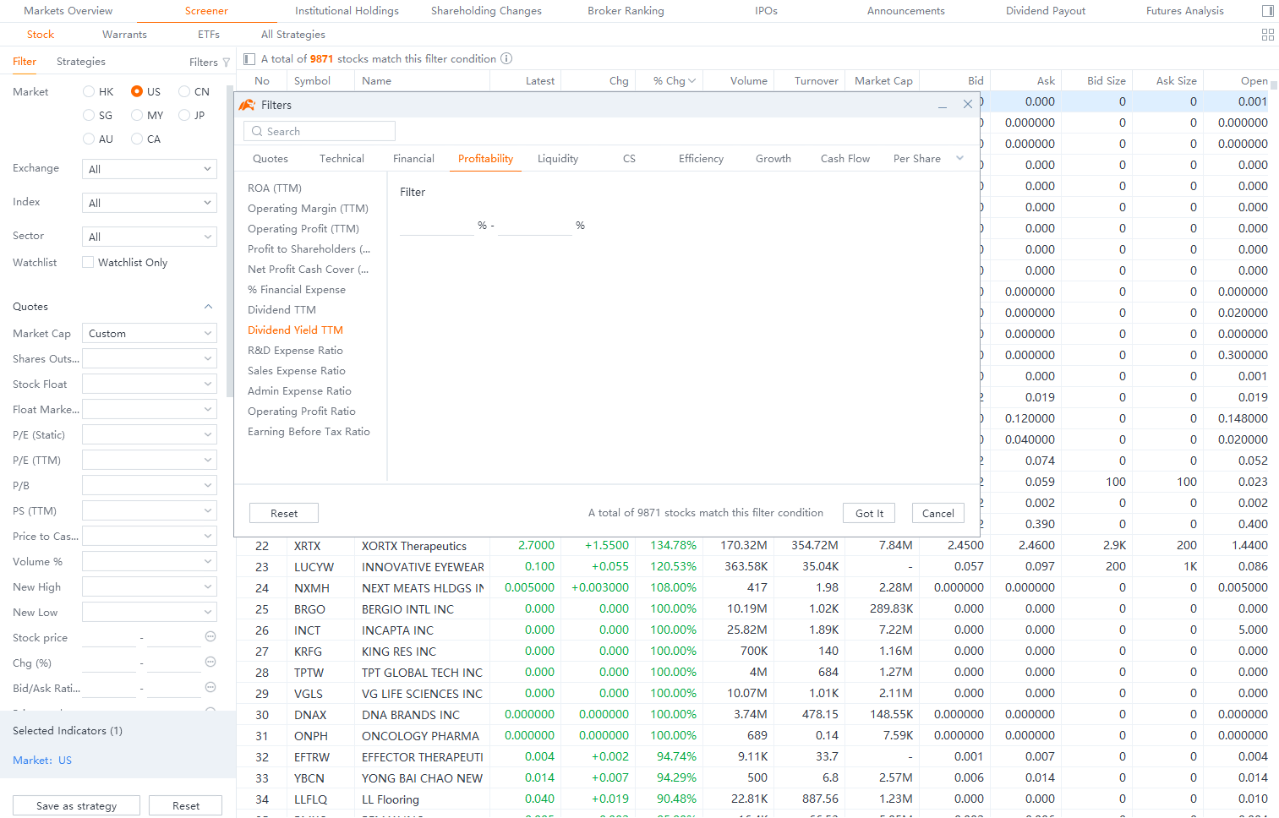Select Earning Before Tax Ratio indicator
1279x818 pixels.
click(309, 431)
